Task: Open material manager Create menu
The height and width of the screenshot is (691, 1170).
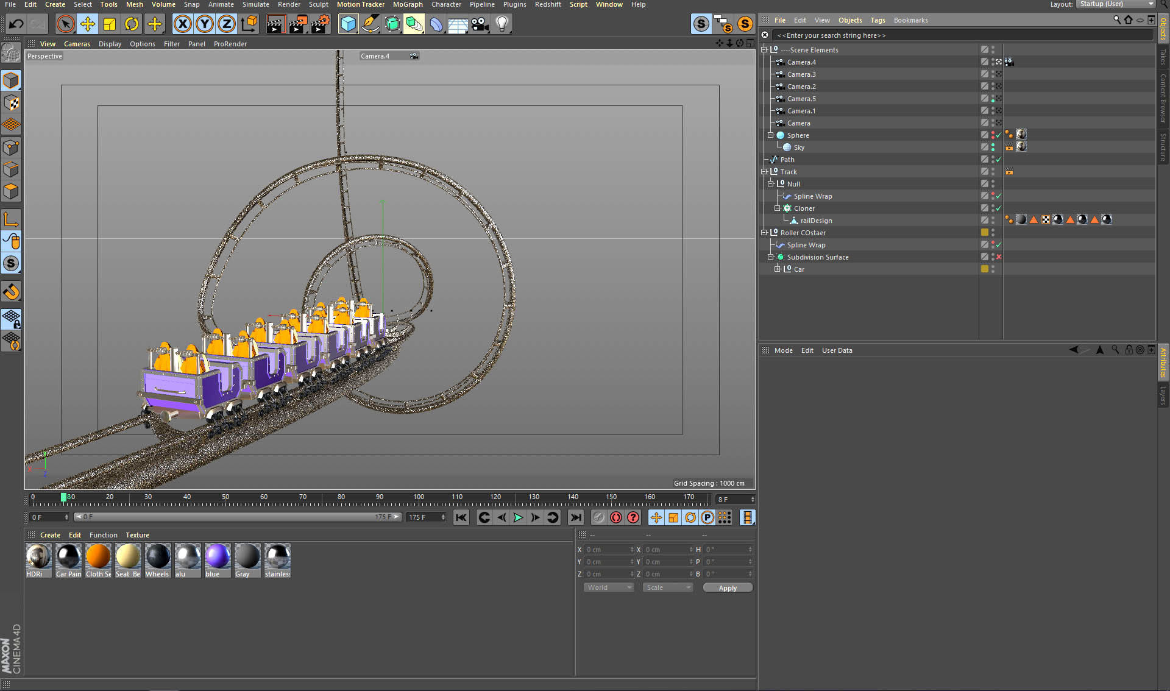Action: [50, 535]
